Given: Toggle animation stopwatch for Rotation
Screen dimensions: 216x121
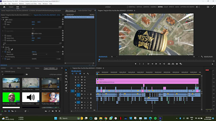Looking at the screenshot, I should coord(5,36).
